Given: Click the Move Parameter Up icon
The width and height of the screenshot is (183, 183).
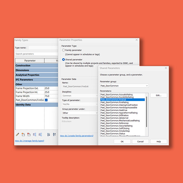Looking at the screenshot, I should pyautogui.click(x=35, y=135).
